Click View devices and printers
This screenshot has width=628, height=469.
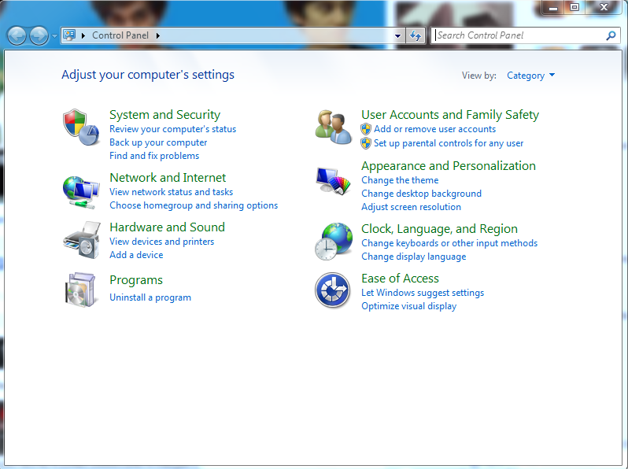click(162, 242)
